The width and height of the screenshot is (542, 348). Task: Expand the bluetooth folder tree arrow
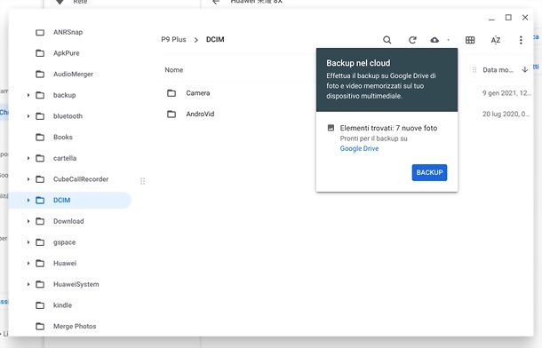[x=28, y=116]
